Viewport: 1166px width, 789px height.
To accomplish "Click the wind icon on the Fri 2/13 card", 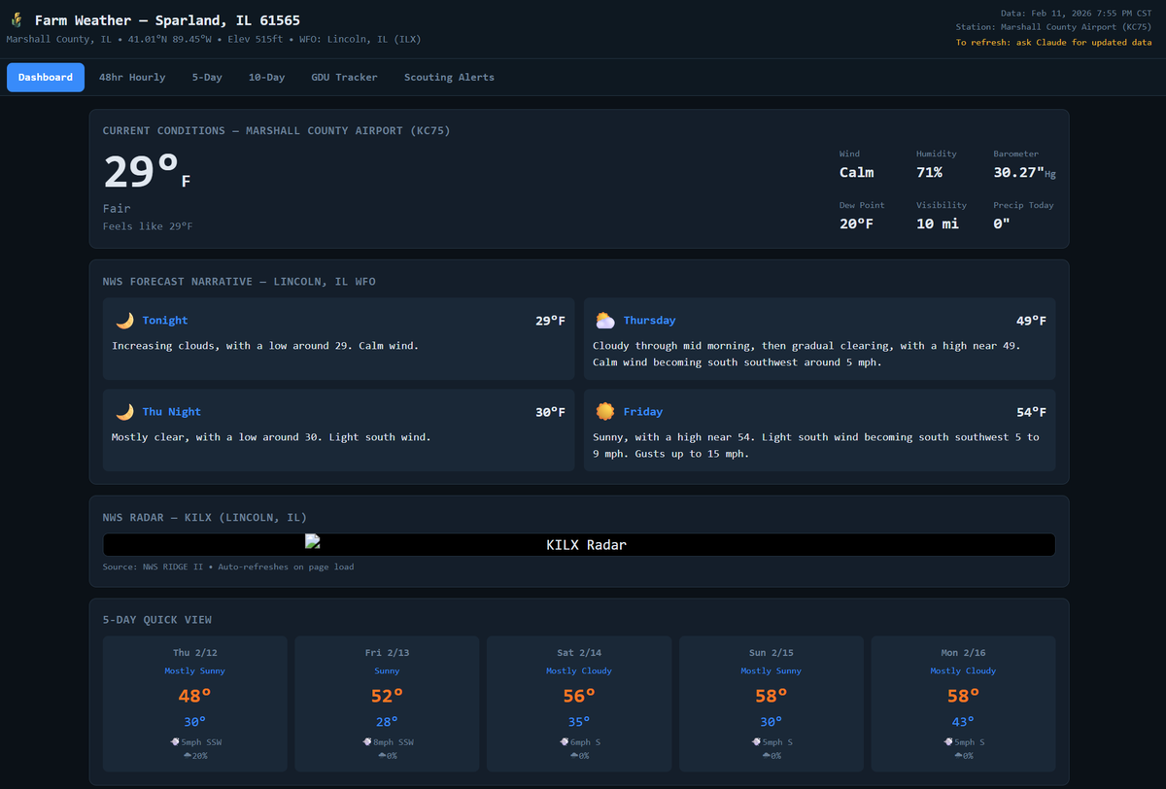I will pyautogui.click(x=367, y=741).
